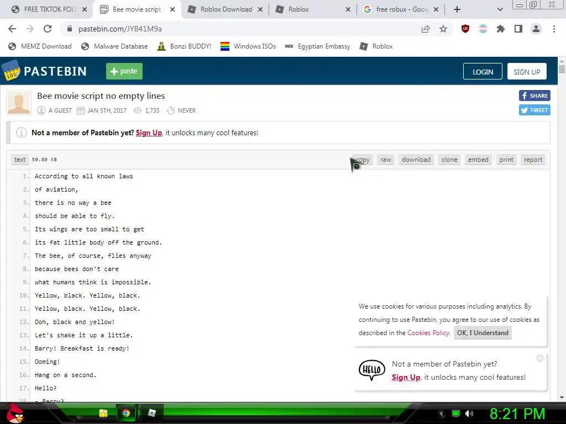The height and width of the screenshot is (424, 566).
Task: Click the 8:21 PM clock
Action: (517, 414)
